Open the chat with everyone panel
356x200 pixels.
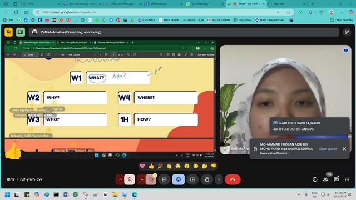click(x=336, y=179)
